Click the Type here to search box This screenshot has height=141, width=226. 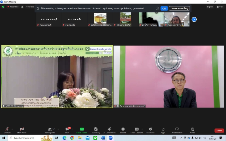pos(31,138)
